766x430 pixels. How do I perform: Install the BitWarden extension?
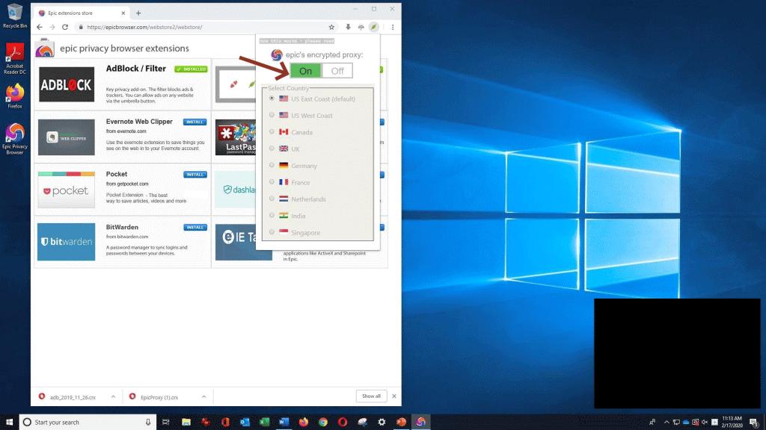[x=195, y=227]
